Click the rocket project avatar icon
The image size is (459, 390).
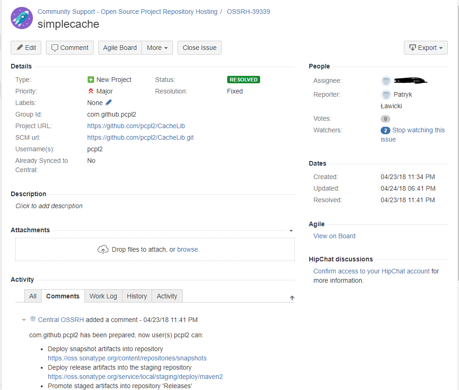click(21, 18)
